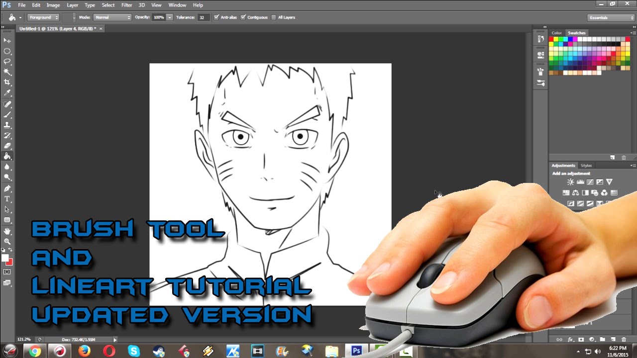Open the Essentials workspace dropdown

pyautogui.click(x=611, y=17)
